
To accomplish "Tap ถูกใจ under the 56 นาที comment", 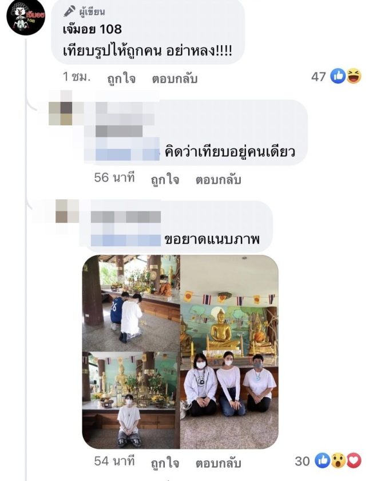I will pyautogui.click(x=165, y=179).
